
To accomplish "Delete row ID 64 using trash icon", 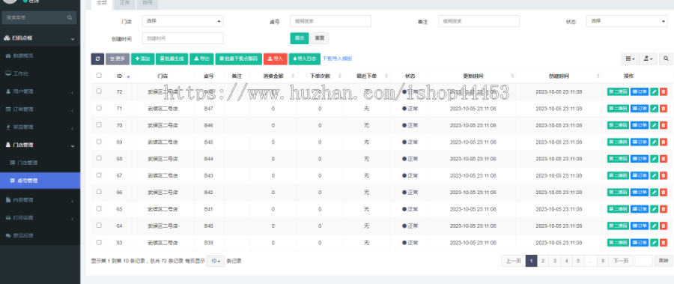I will point(664,226).
